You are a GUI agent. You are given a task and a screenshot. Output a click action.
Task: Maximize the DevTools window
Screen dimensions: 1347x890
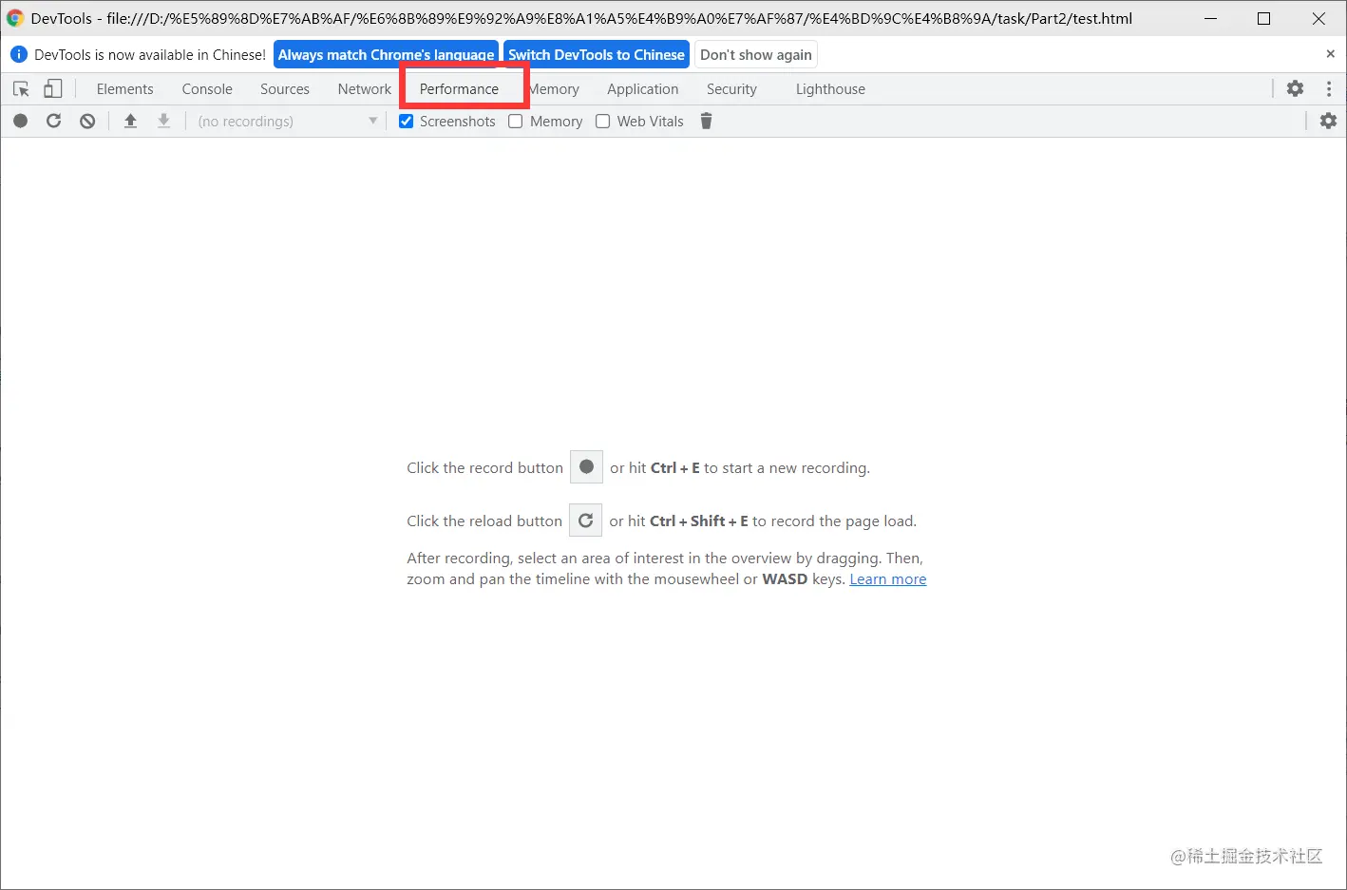(1263, 18)
